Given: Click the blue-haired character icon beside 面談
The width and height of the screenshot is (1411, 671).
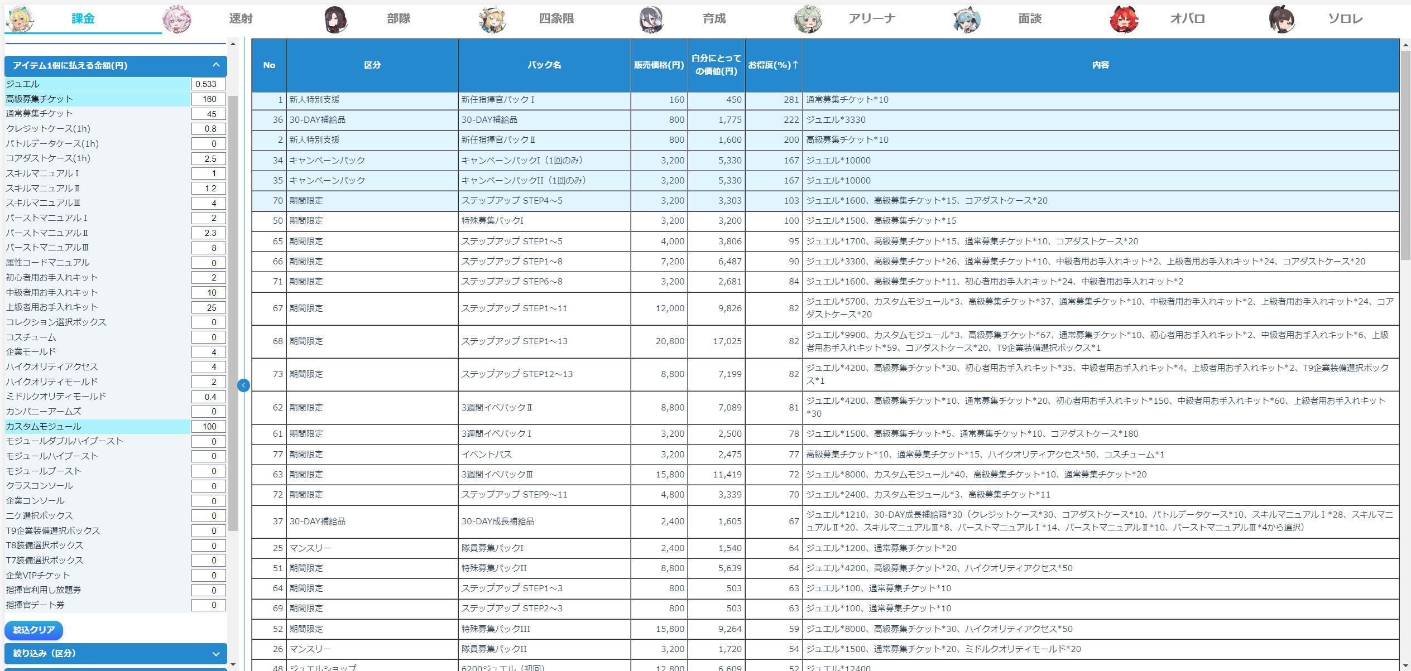Looking at the screenshot, I should click(x=967, y=20).
